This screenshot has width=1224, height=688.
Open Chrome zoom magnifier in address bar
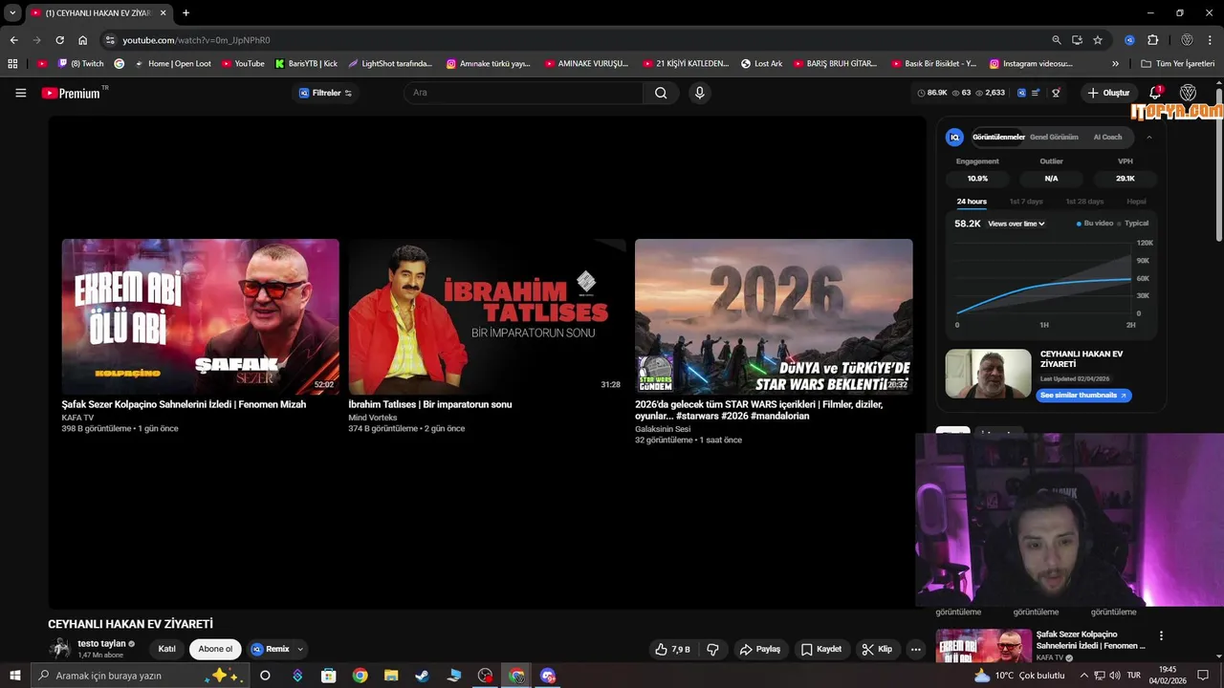pos(1056,40)
